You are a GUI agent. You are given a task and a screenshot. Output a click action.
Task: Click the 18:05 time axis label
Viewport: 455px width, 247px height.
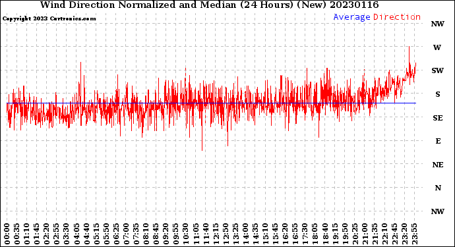pos(315,234)
